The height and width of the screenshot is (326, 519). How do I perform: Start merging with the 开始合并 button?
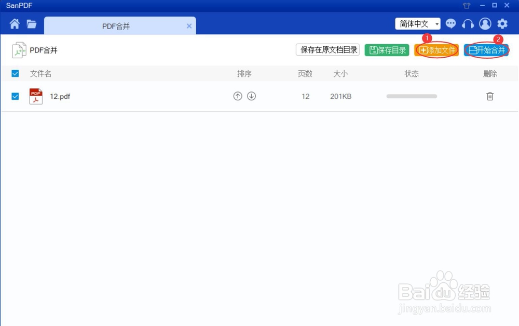[x=487, y=50]
